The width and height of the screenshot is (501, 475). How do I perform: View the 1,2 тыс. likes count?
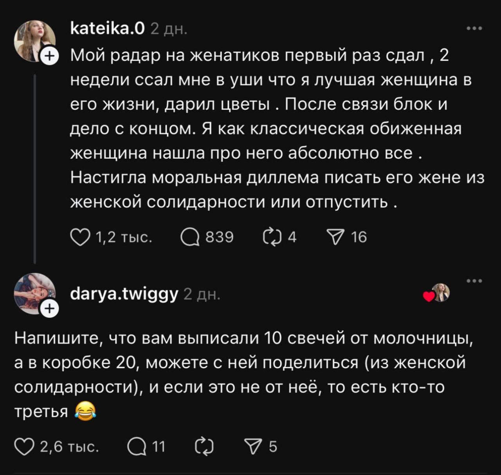pos(123,237)
